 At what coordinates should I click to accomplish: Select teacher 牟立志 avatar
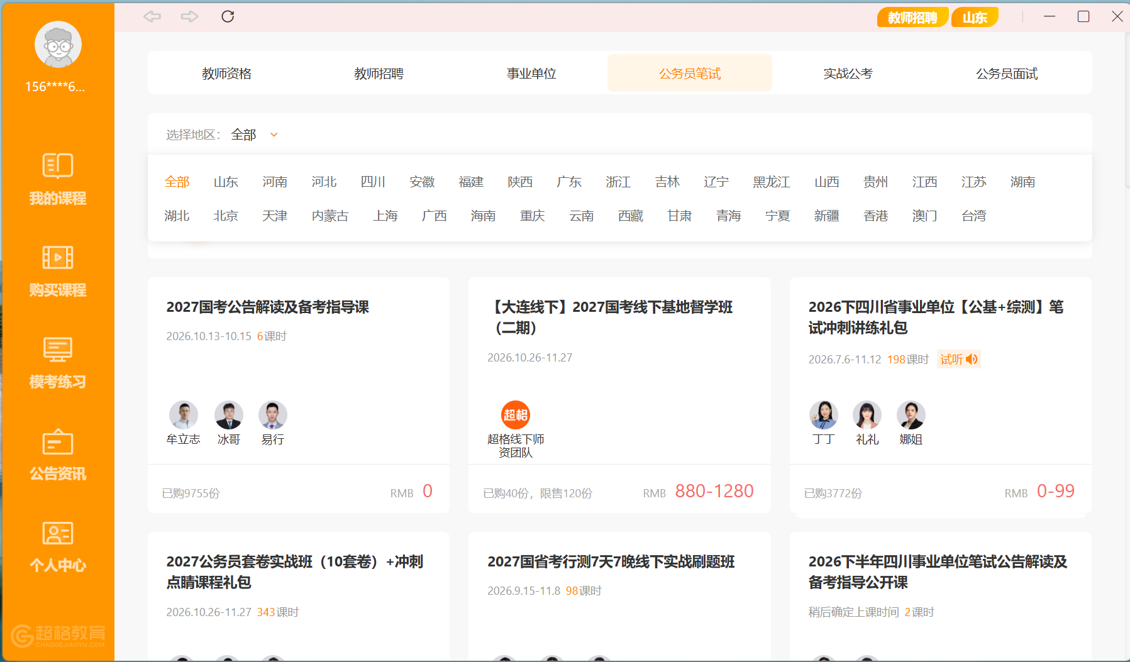tap(184, 415)
